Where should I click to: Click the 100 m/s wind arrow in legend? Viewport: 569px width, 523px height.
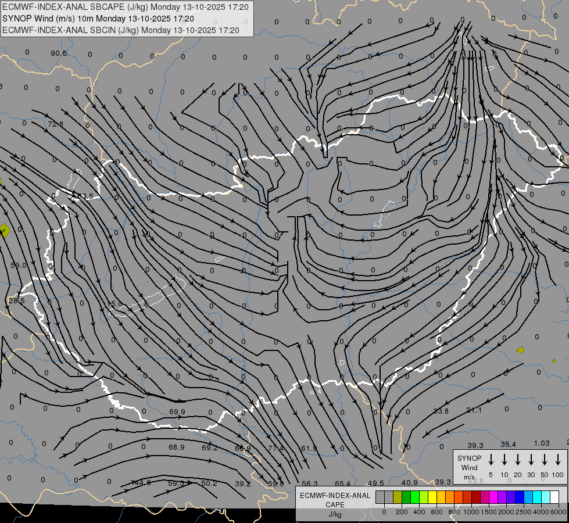(558, 460)
